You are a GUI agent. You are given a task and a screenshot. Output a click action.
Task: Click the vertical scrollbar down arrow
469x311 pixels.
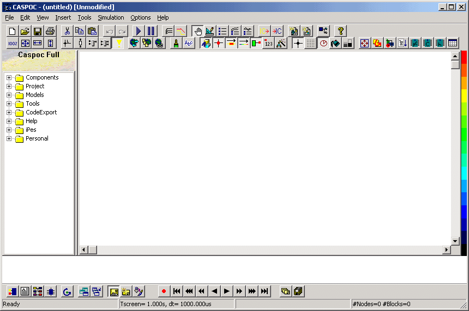(455, 241)
